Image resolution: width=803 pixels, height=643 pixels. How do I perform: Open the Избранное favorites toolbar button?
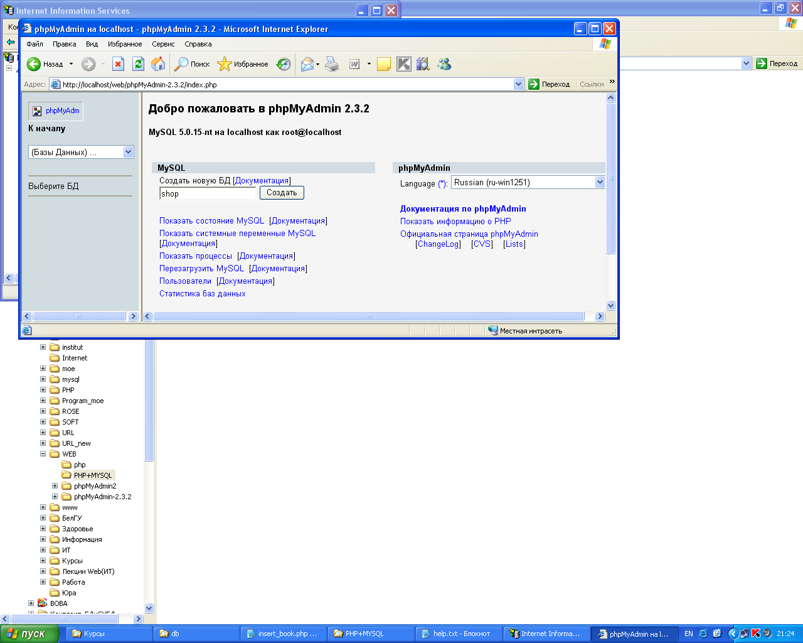pyautogui.click(x=243, y=64)
